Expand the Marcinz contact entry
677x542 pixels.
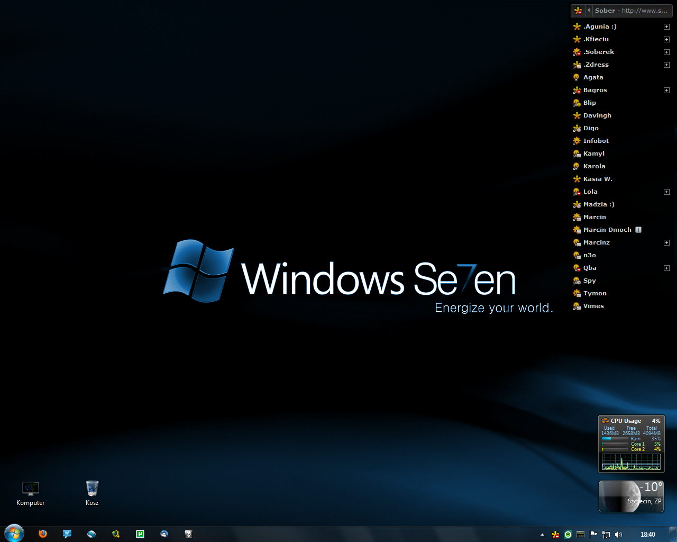point(666,242)
